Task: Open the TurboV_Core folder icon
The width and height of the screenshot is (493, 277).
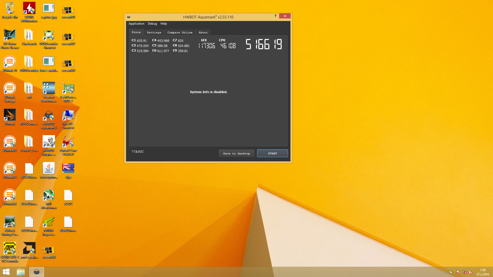Action: tap(29, 144)
